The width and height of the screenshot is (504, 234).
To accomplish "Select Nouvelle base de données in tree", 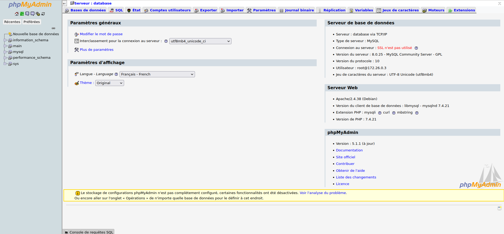I will (36, 34).
